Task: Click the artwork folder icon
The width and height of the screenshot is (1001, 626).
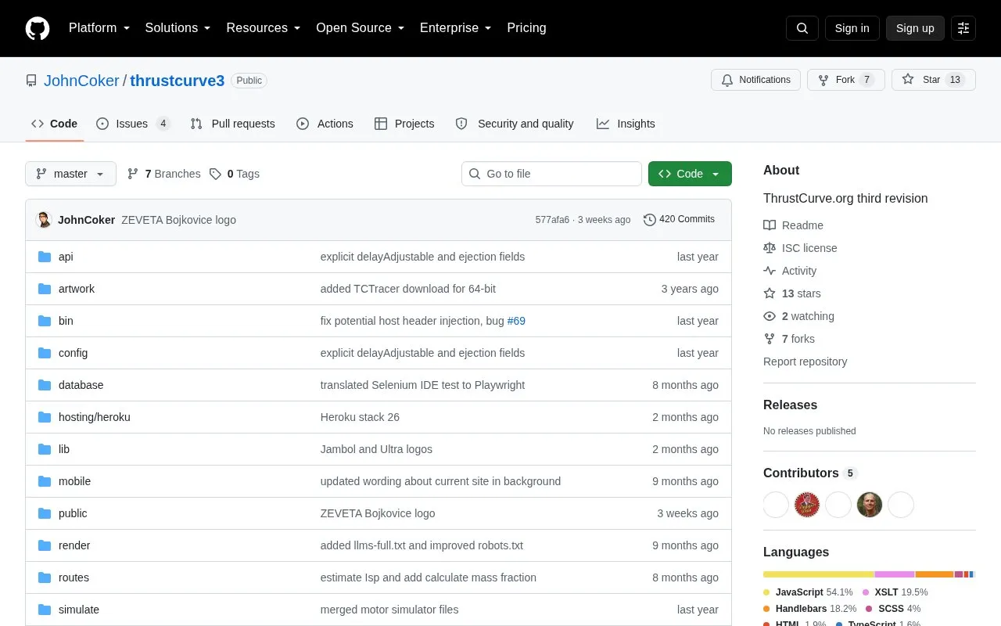Action: point(45,289)
